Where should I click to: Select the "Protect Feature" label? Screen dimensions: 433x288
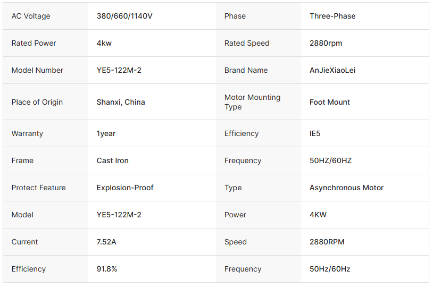pos(38,188)
